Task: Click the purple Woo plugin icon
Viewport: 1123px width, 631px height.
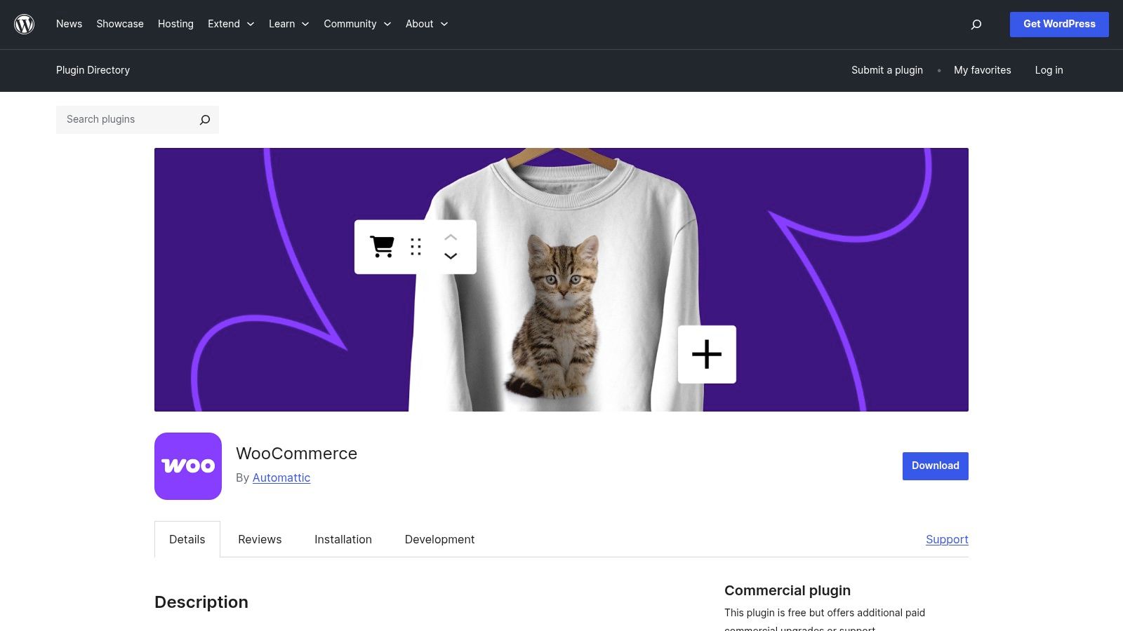Action: [187, 466]
